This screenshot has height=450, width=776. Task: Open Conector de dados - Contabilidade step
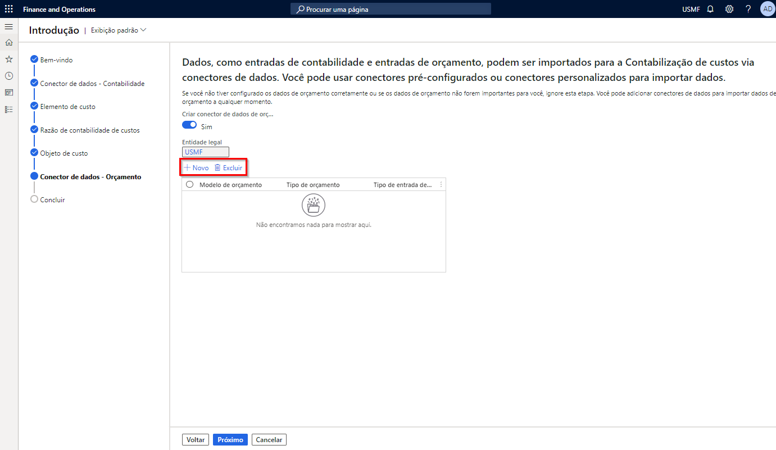click(x=92, y=83)
